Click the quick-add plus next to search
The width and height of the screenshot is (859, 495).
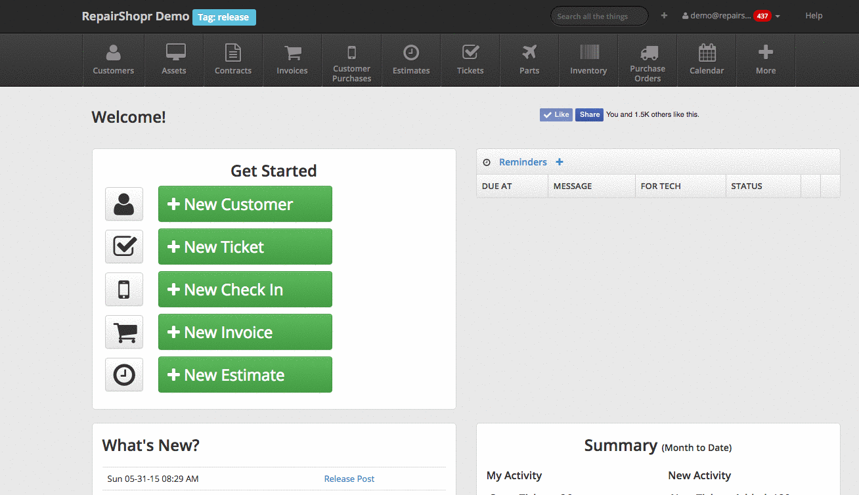pos(664,16)
